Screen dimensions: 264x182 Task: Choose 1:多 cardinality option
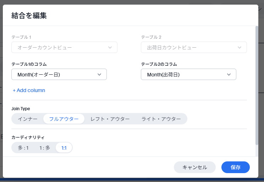click(x=45, y=148)
